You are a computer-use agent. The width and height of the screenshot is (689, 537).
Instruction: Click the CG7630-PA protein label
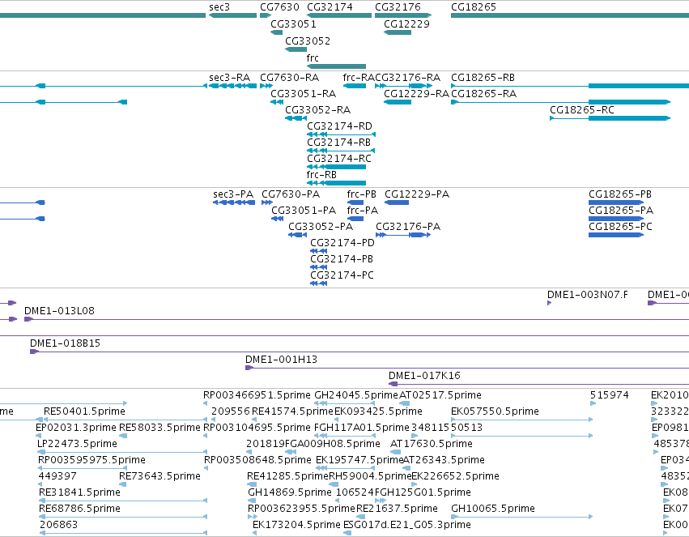pyautogui.click(x=291, y=194)
